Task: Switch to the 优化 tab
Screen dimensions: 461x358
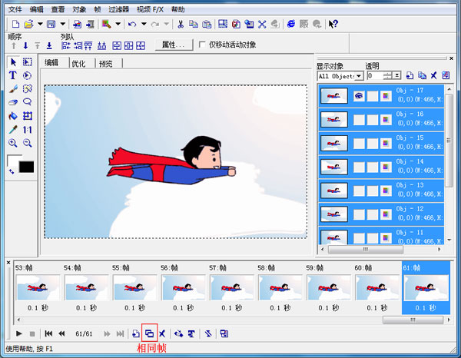Action: 78,64
